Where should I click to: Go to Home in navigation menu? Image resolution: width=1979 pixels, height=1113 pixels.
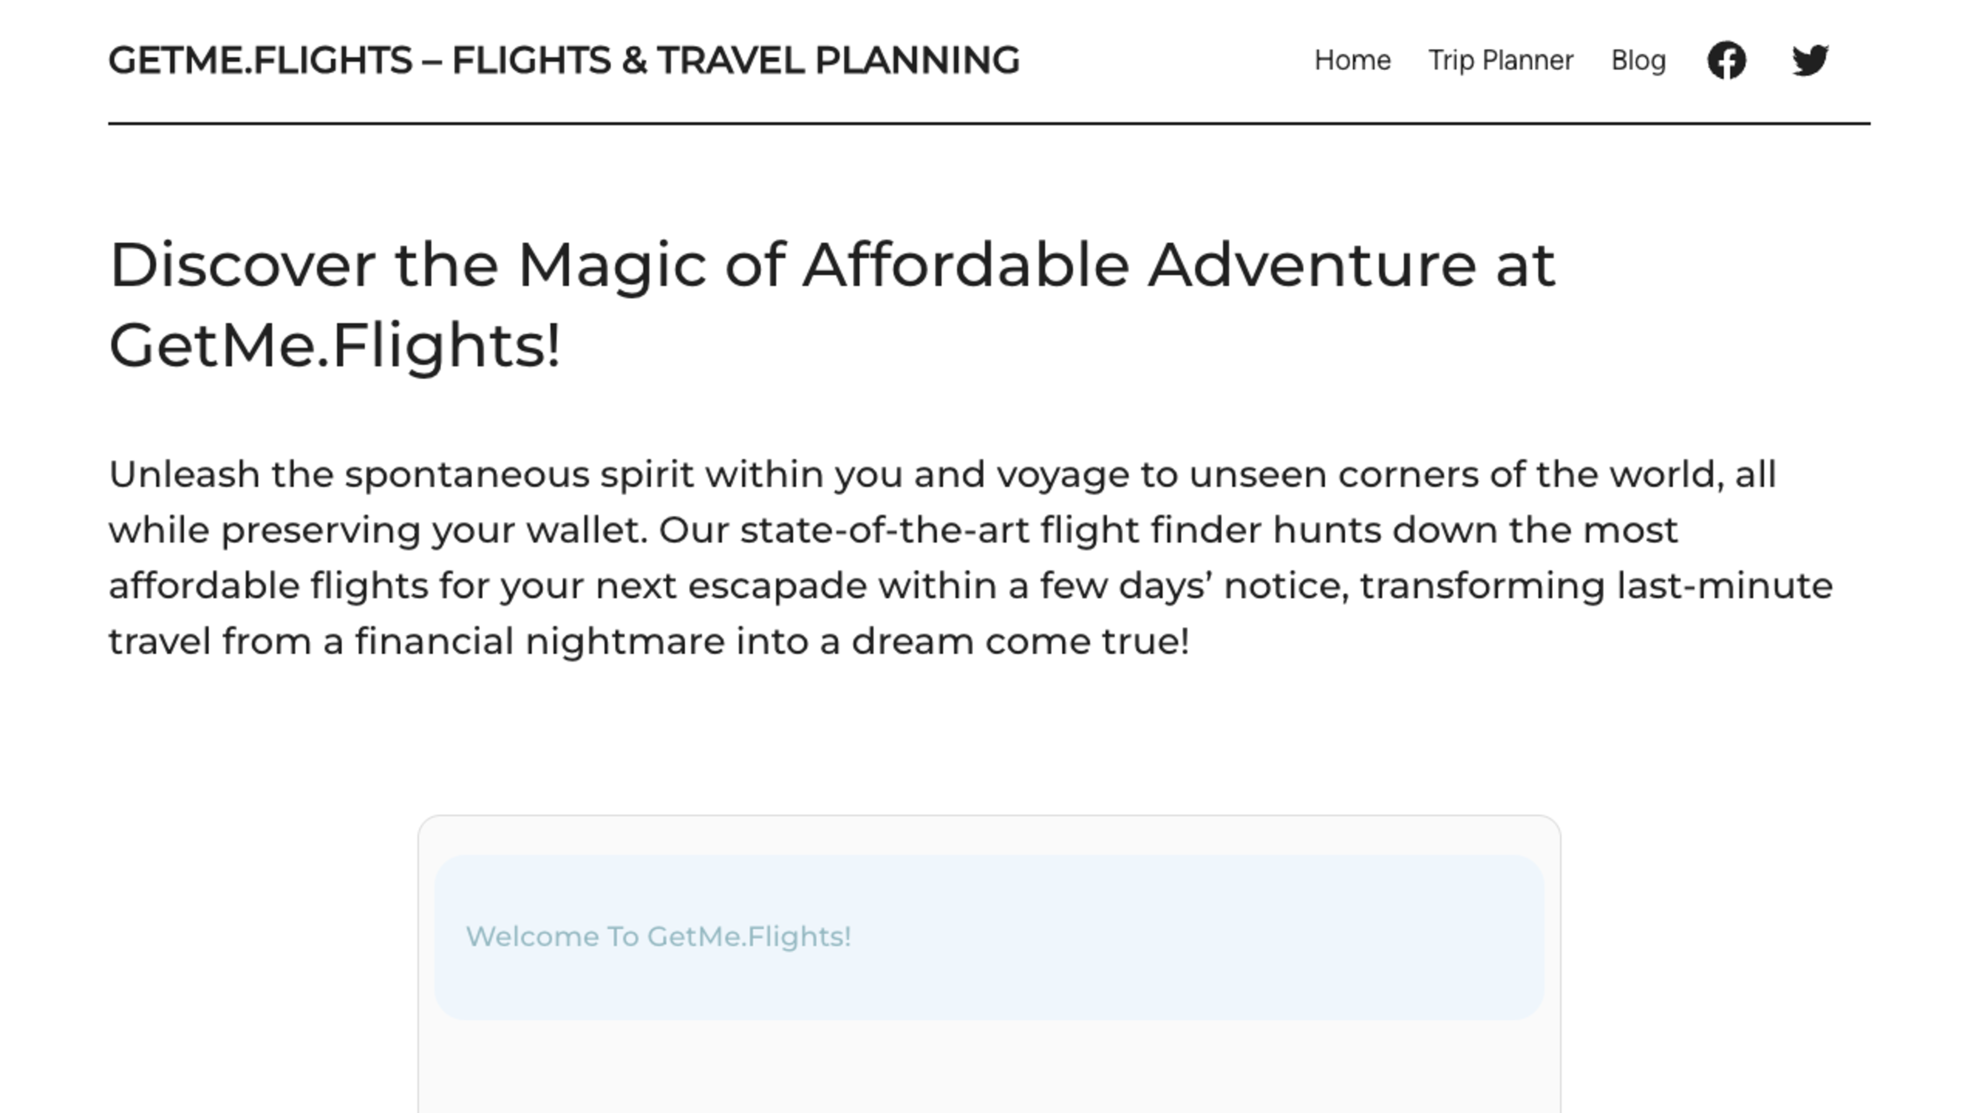point(1352,60)
